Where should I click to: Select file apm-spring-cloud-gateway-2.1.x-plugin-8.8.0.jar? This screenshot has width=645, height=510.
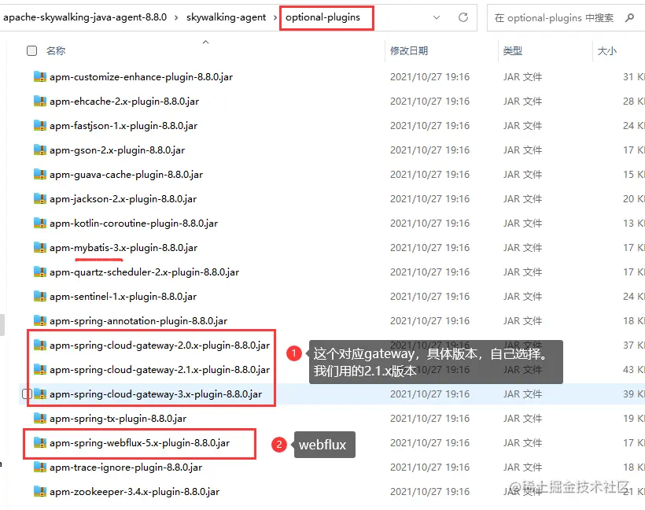coord(160,370)
